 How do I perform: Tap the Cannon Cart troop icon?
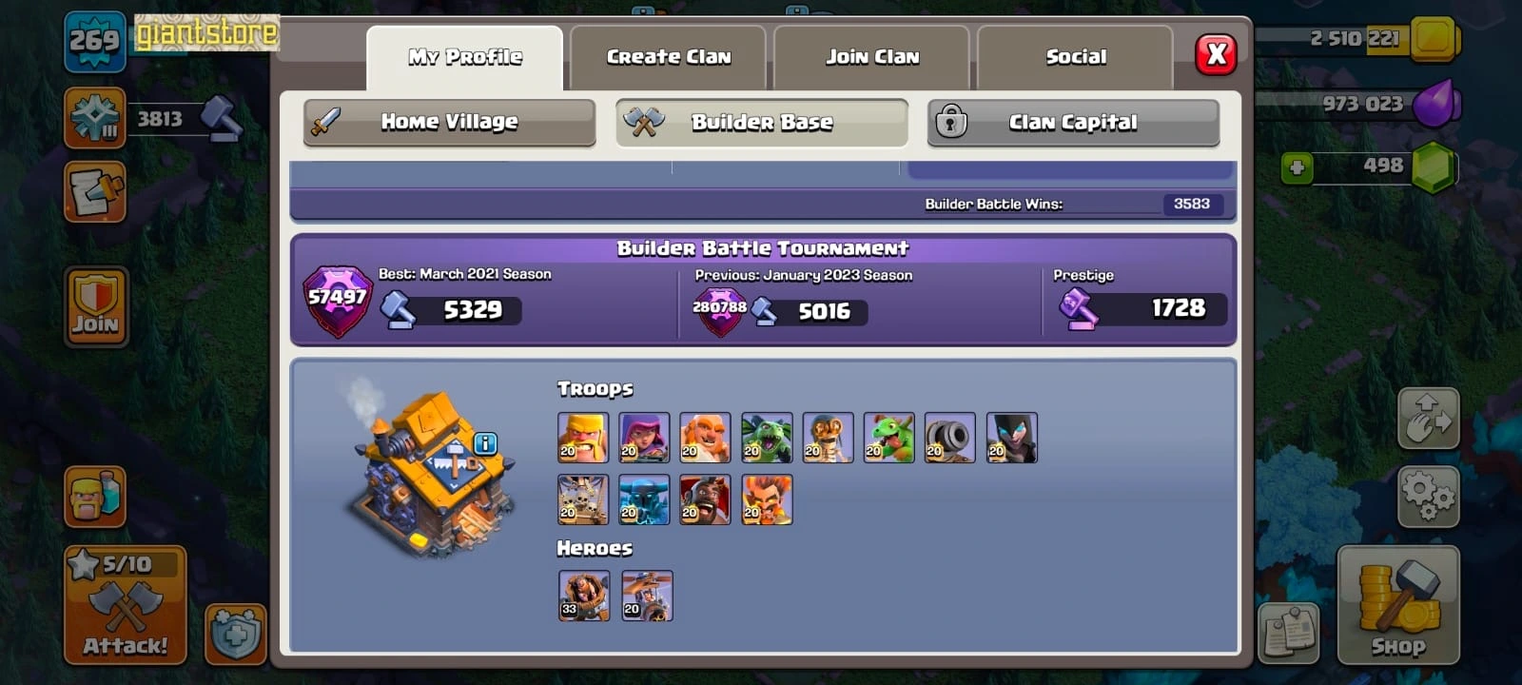pyautogui.click(x=949, y=438)
